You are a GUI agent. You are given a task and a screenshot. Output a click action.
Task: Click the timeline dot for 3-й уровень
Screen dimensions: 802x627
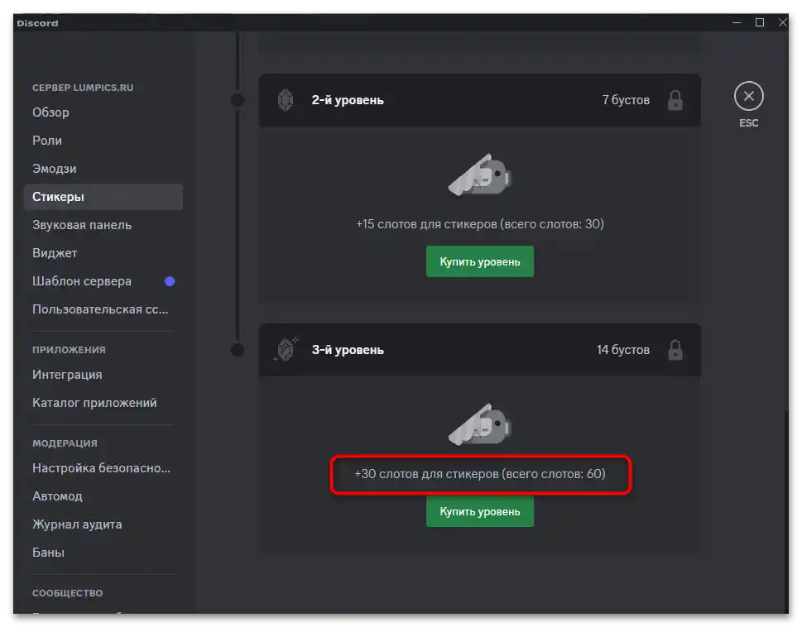(x=238, y=350)
